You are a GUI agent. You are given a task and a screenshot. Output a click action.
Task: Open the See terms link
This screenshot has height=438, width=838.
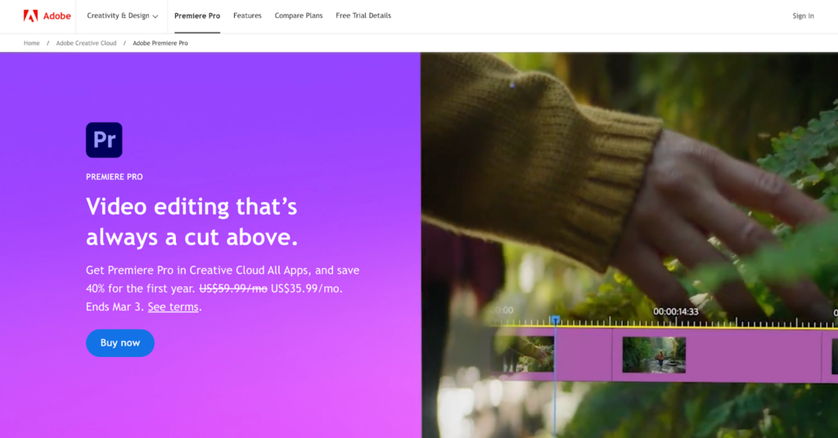pos(173,306)
